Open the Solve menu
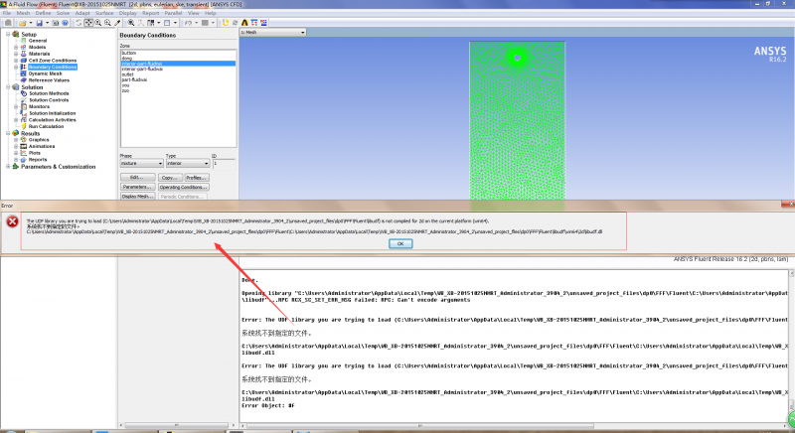 click(x=63, y=13)
